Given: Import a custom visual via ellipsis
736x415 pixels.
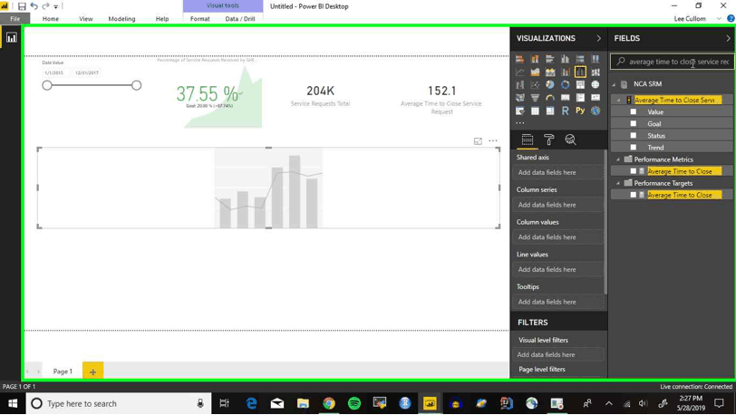Looking at the screenshot, I should pyautogui.click(x=520, y=123).
